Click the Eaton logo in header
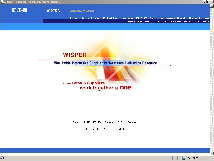 [x=20, y=10]
